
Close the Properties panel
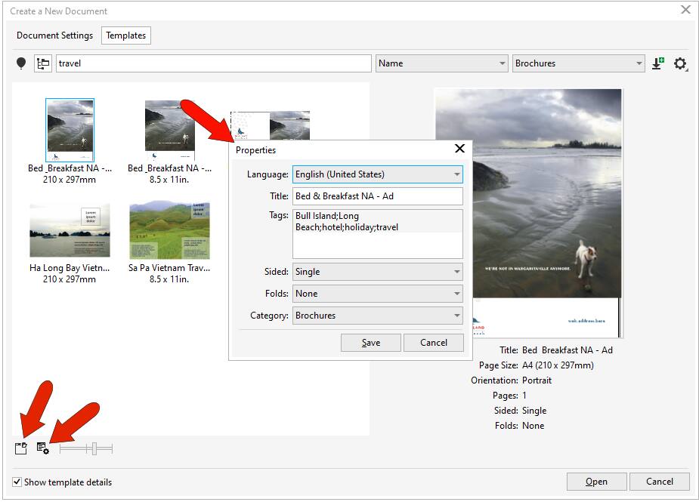click(459, 148)
